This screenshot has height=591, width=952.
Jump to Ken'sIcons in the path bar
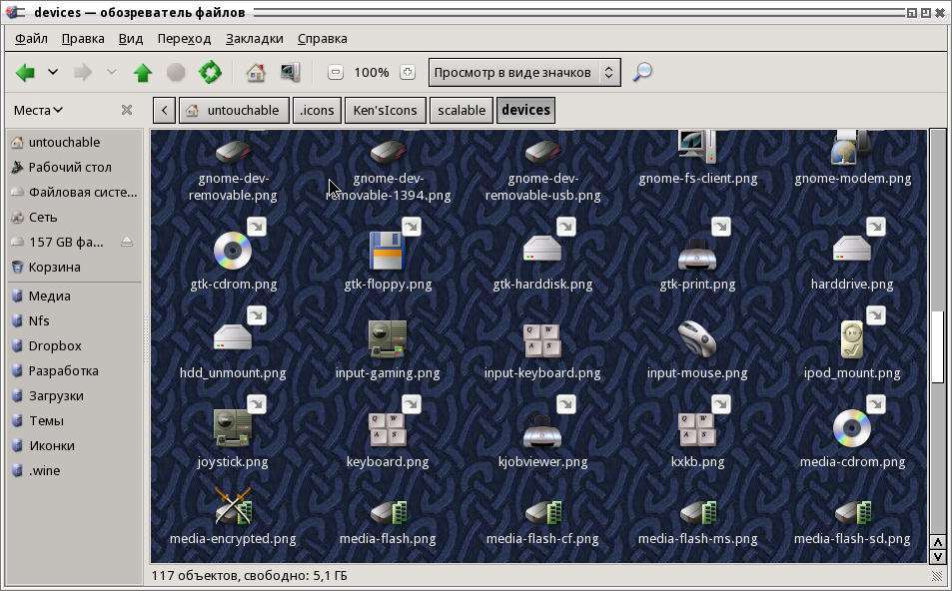click(385, 111)
